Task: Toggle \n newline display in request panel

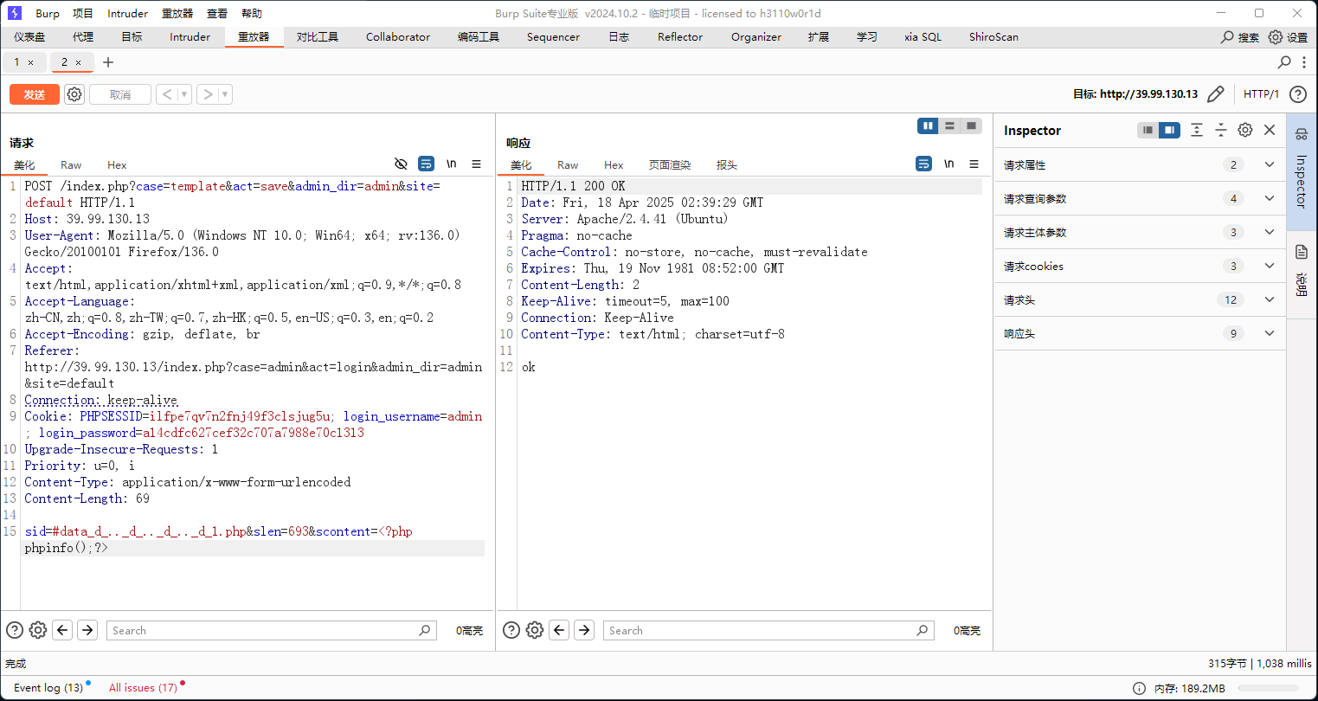Action: [451, 164]
